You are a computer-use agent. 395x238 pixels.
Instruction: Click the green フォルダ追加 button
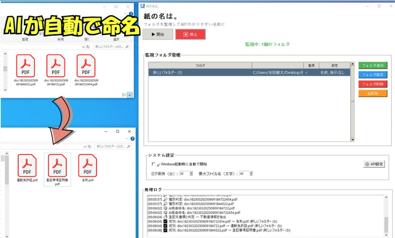(373, 65)
